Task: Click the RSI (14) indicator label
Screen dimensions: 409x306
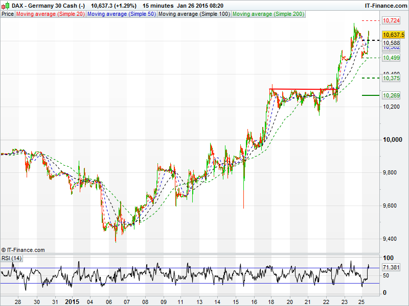Action: [x=12, y=259]
